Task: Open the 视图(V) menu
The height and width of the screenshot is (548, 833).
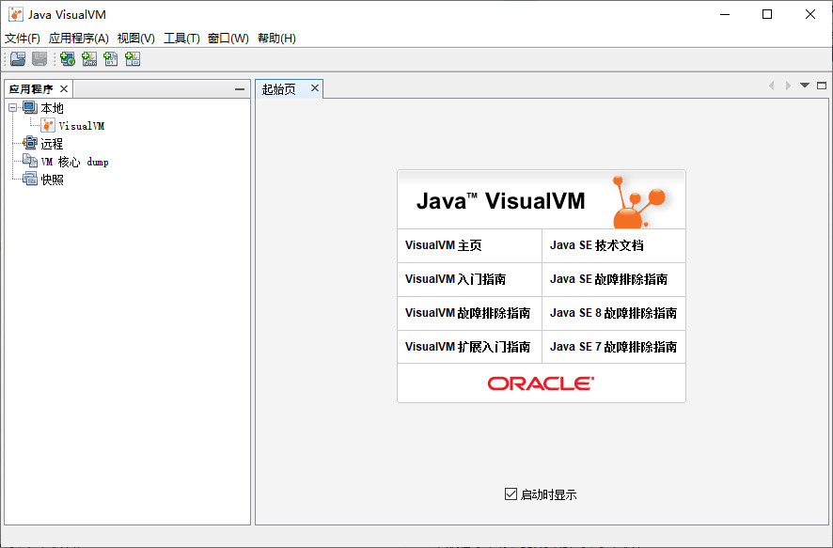Action: pos(136,39)
